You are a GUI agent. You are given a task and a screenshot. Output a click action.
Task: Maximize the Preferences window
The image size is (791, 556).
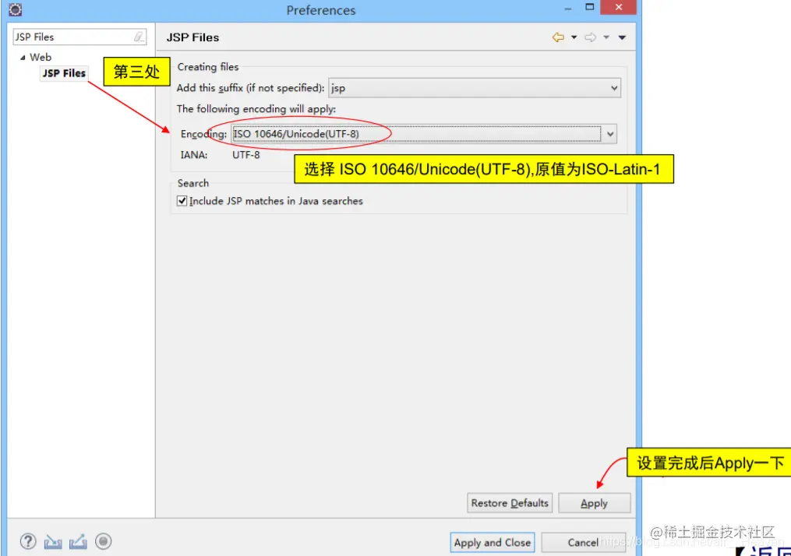590,7
